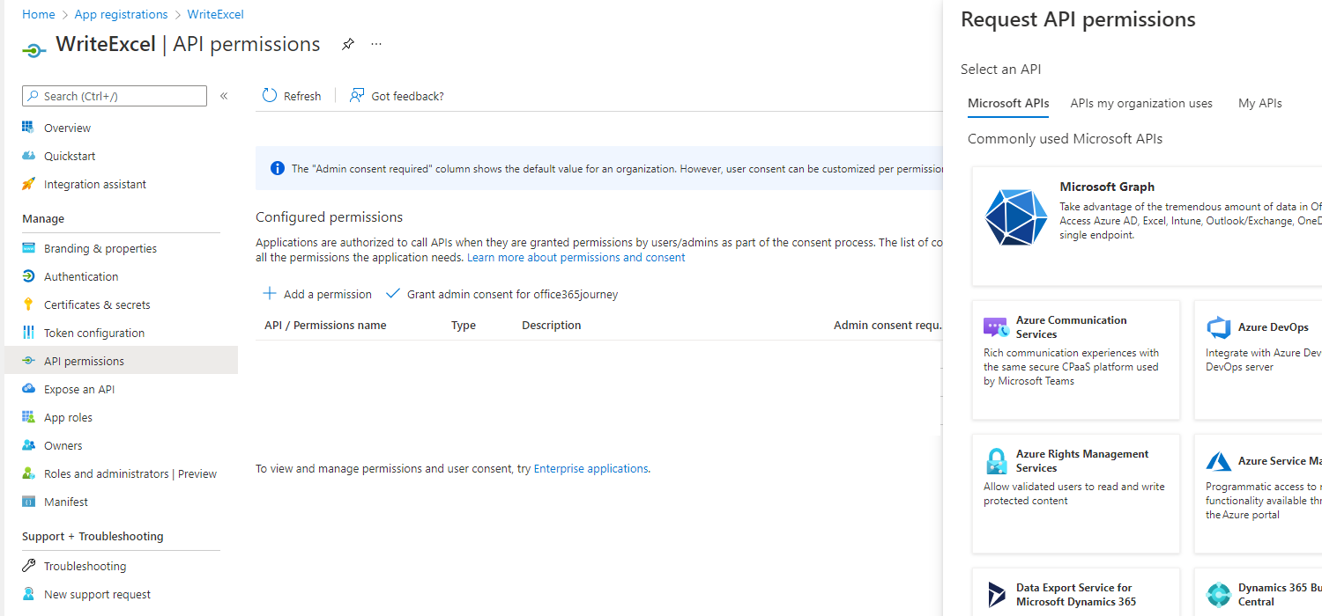1322x616 pixels.
Task: Click the Troubleshooting wrench icon
Action: pyautogui.click(x=28, y=566)
